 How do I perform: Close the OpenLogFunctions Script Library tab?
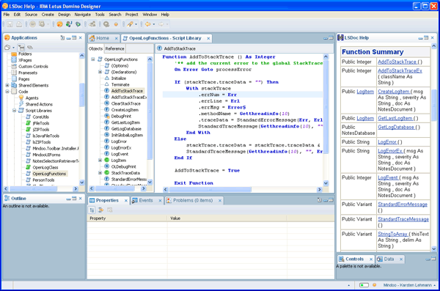(x=208, y=38)
